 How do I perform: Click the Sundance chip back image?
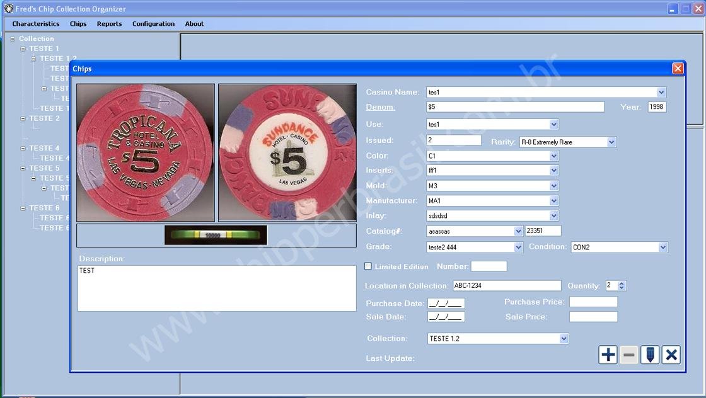coord(287,151)
